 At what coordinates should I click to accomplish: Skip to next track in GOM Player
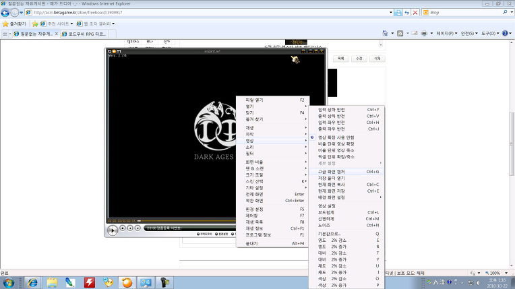pyautogui.click(x=138, y=228)
